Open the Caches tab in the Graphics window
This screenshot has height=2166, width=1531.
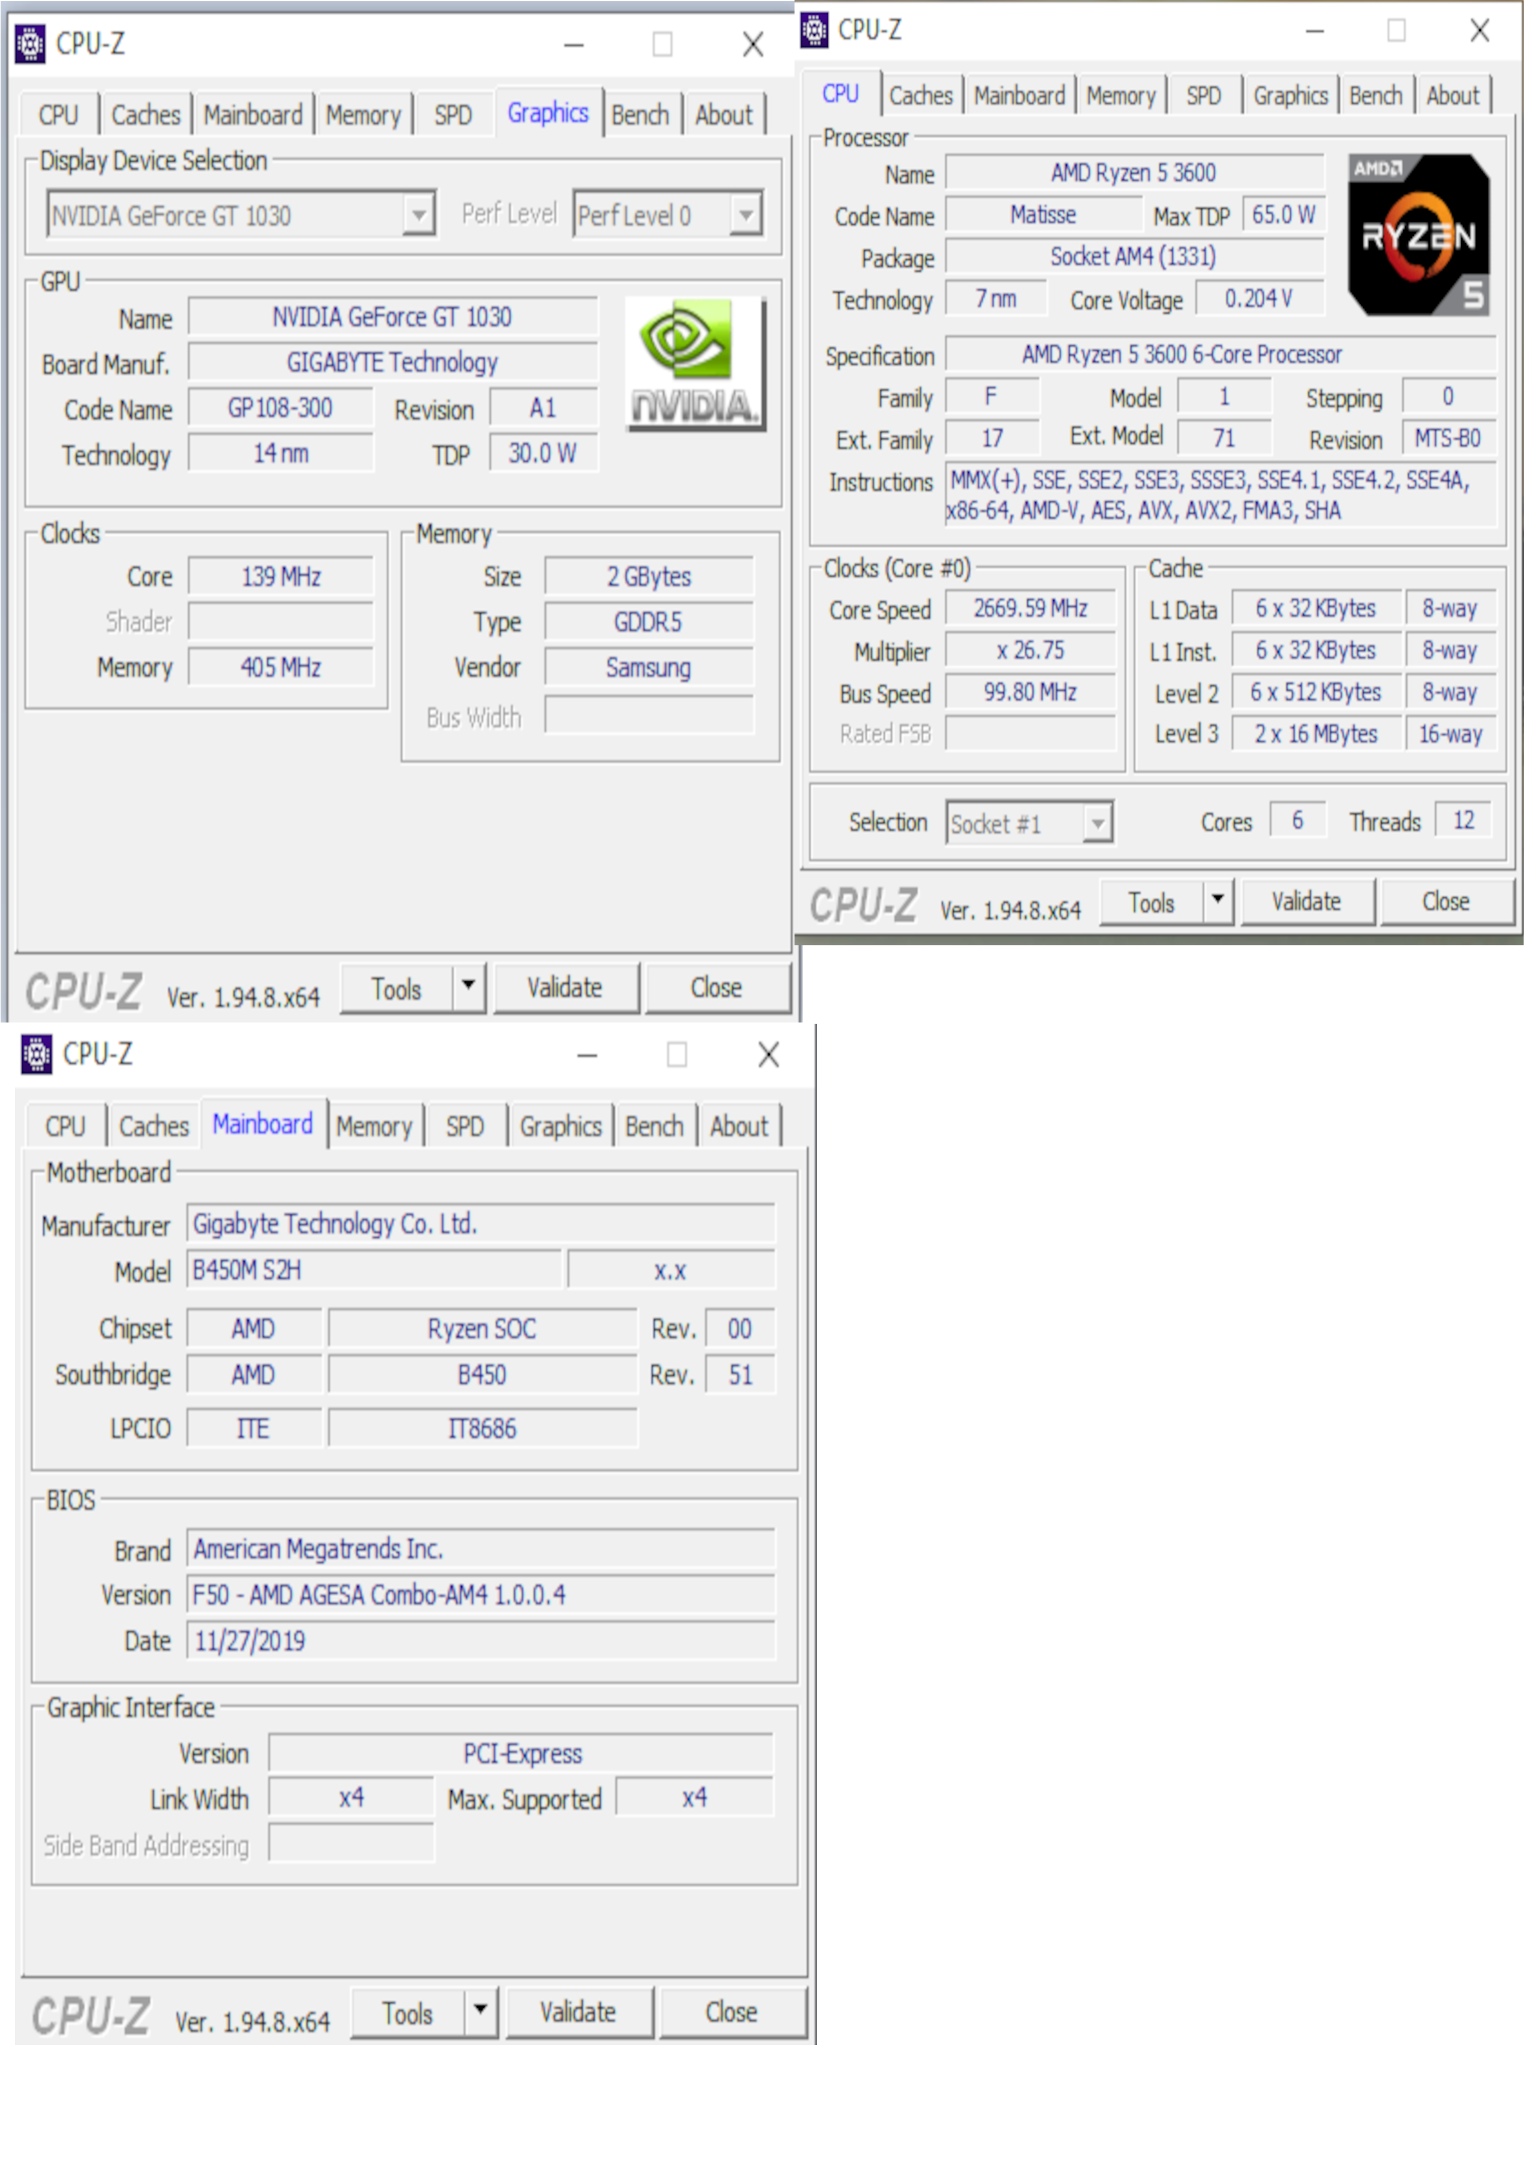146,116
